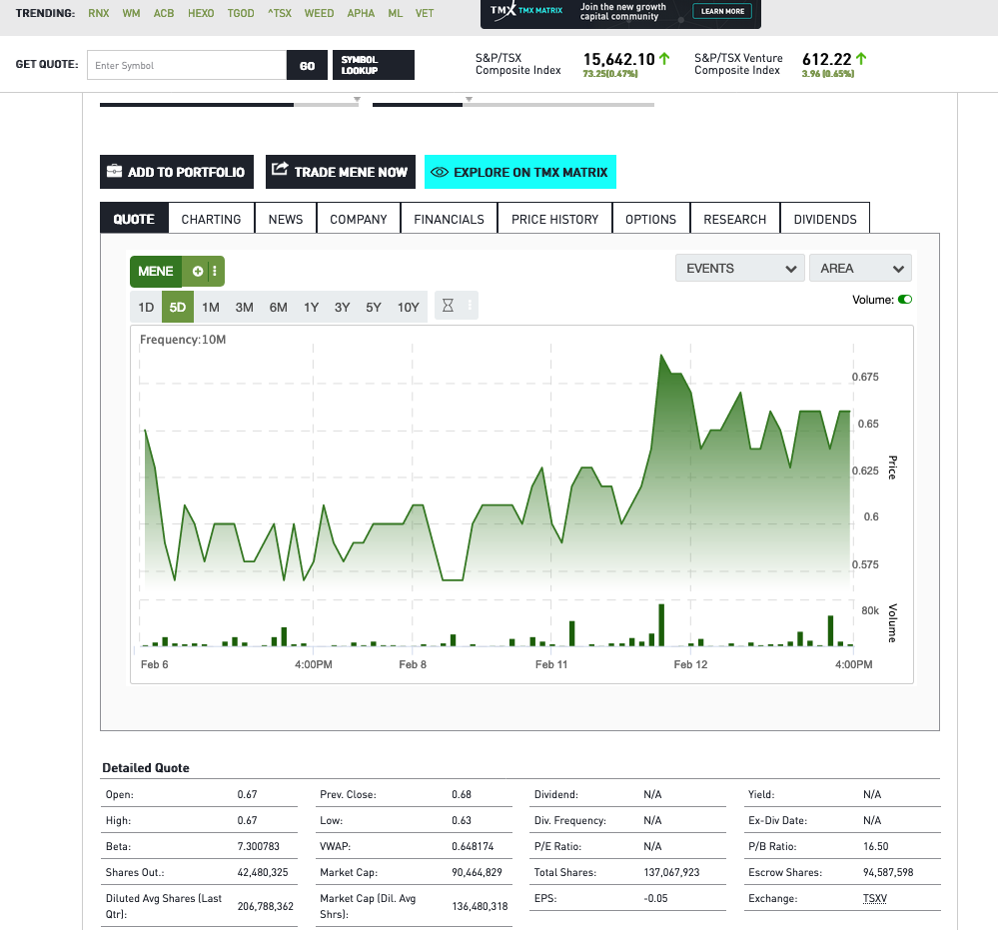Click the small gray arrow above Add to Portfolio
The width and height of the screenshot is (998, 930).
(357, 99)
